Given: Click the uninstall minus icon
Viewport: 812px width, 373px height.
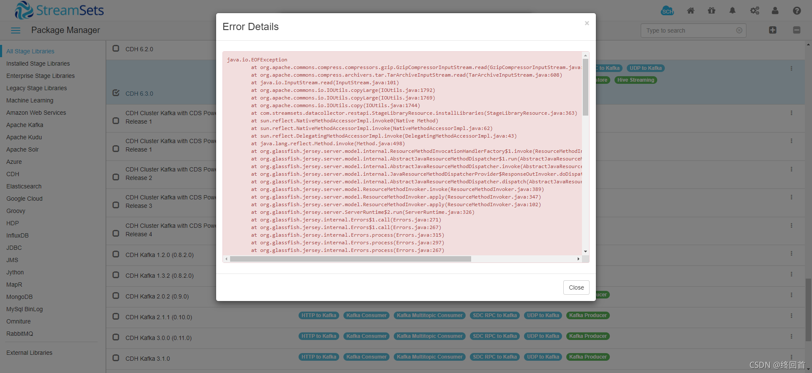Looking at the screenshot, I should coord(797,30).
